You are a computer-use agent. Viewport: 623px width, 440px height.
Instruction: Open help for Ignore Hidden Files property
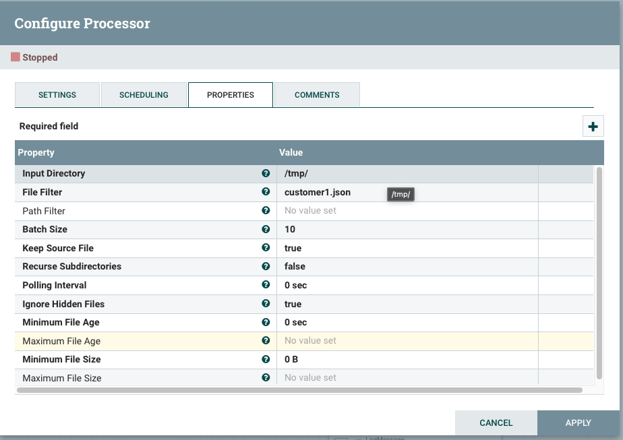[x=266, y=303]
